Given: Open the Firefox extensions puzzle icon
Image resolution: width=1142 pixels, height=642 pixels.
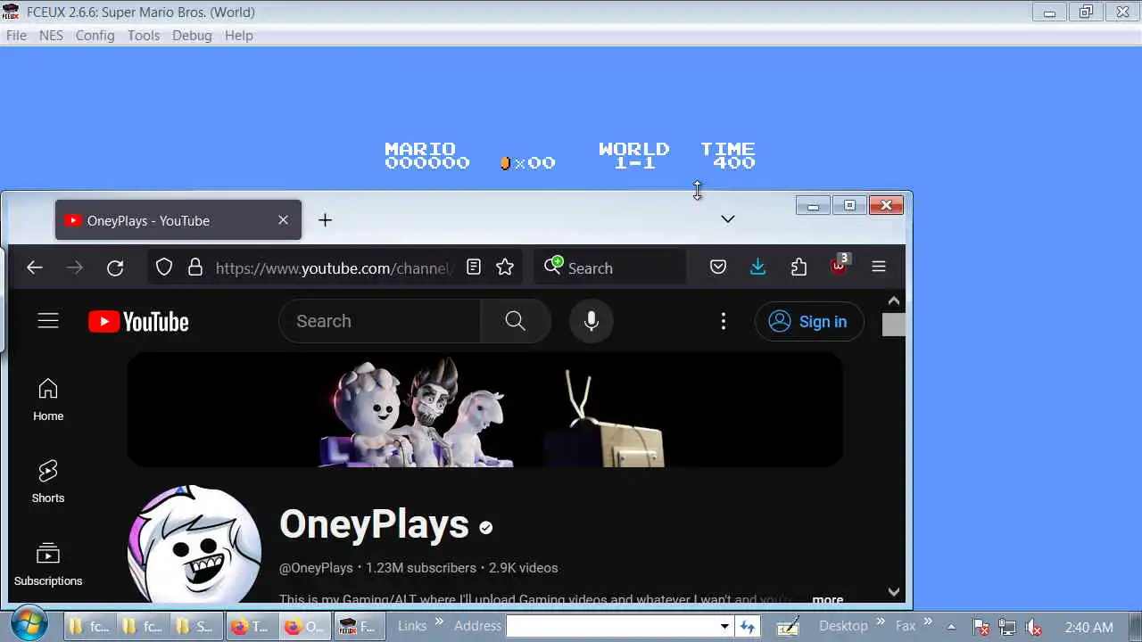Looking at the screenshot, I should 799,267.
